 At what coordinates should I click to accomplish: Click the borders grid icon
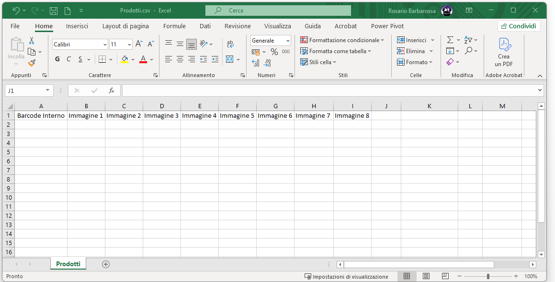coord(102,59)
